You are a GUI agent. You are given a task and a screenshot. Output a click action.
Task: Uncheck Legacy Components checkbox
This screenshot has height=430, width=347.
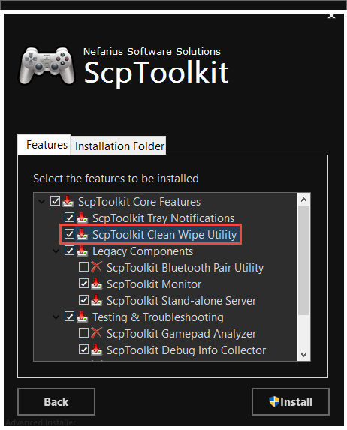coord(69,250)
